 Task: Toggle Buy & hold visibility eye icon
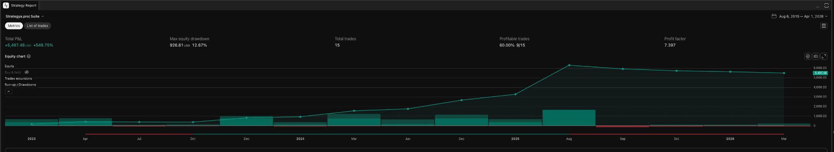pos(27,72)
